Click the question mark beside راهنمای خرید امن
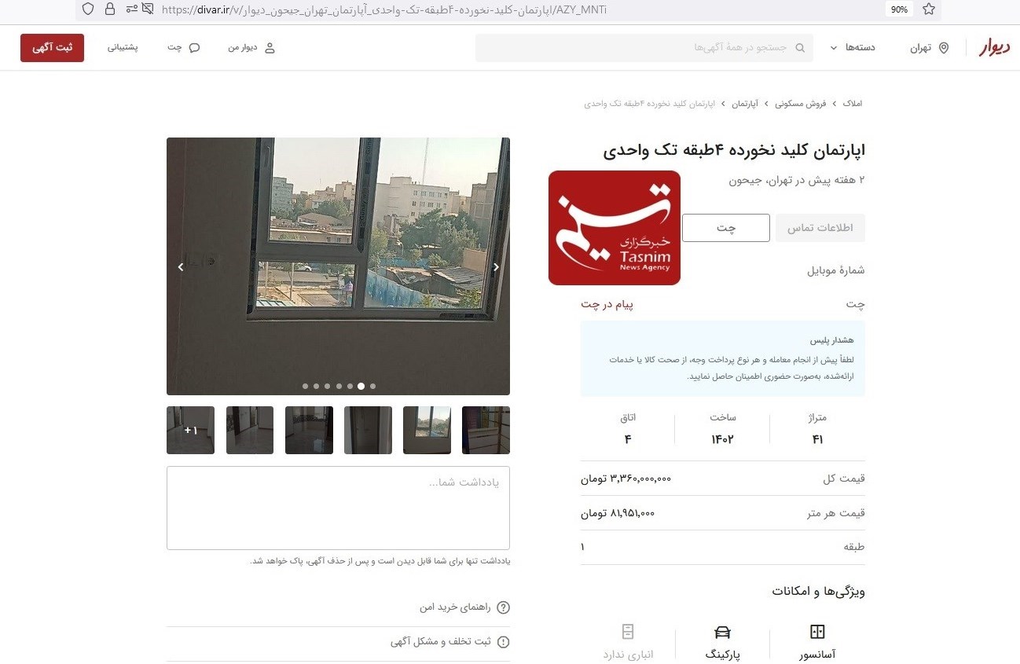The image size is (1020, 664). click(504, 607)
